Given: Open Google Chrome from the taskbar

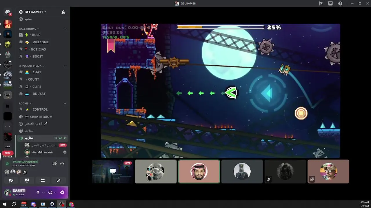Looking at the screenshot, I should click(x=71, y=204).
